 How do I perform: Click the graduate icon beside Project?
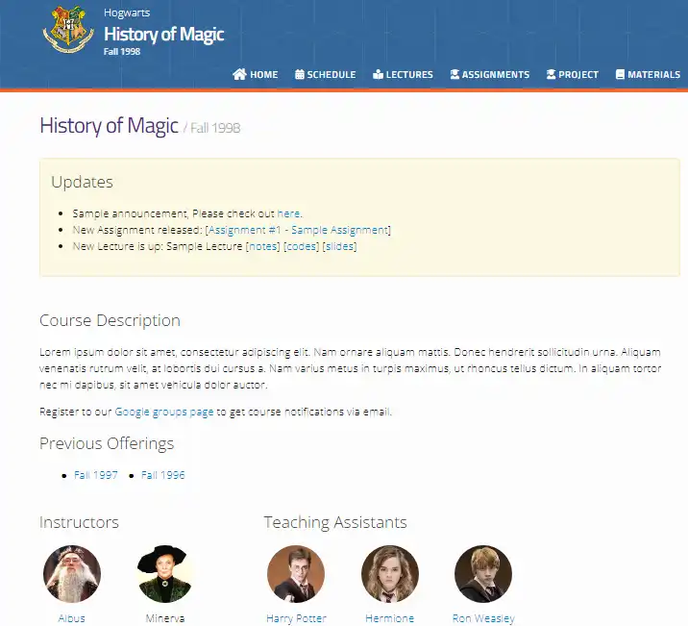click(552, 74)
